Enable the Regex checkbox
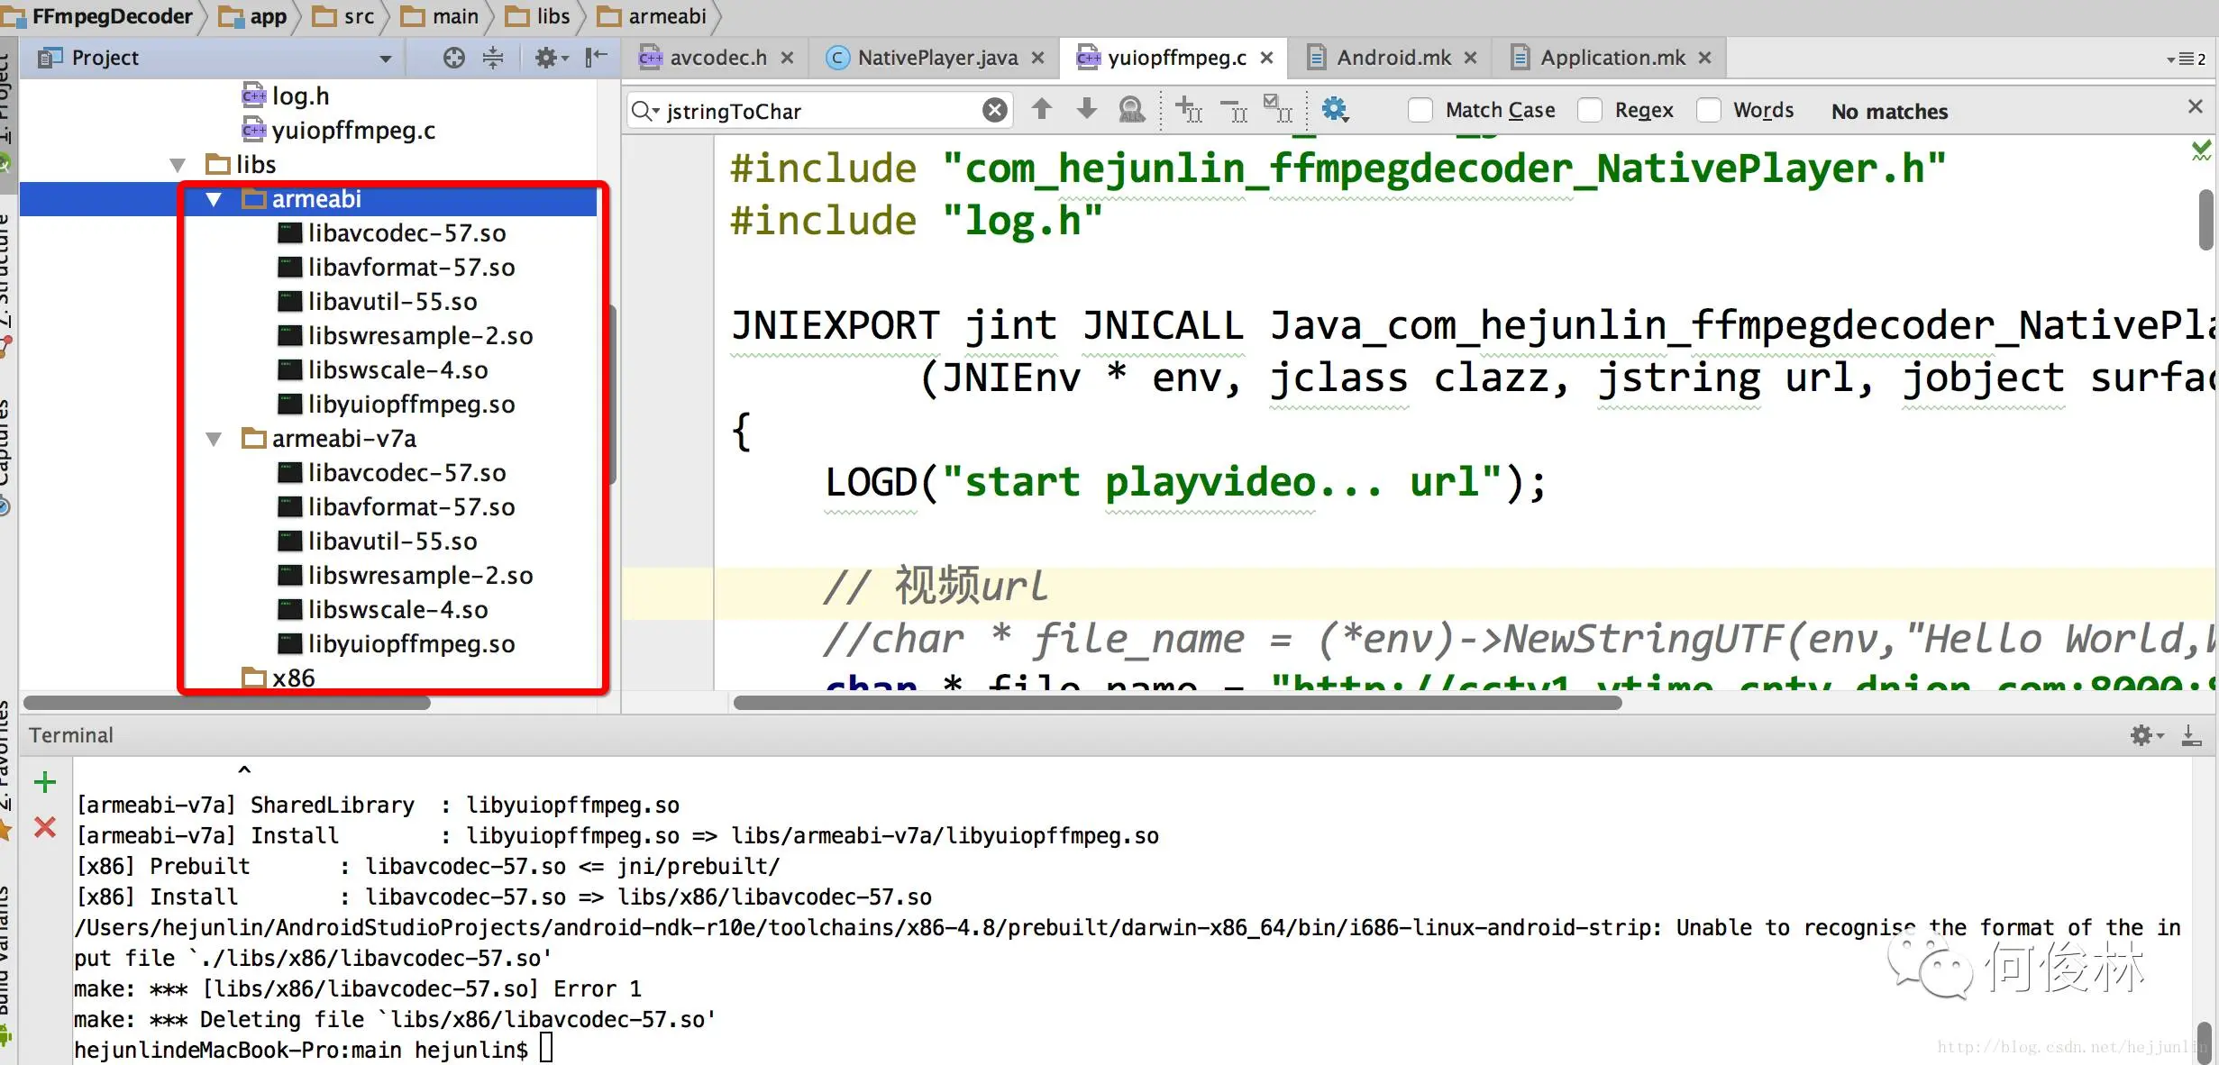 tap(1590, 110)
